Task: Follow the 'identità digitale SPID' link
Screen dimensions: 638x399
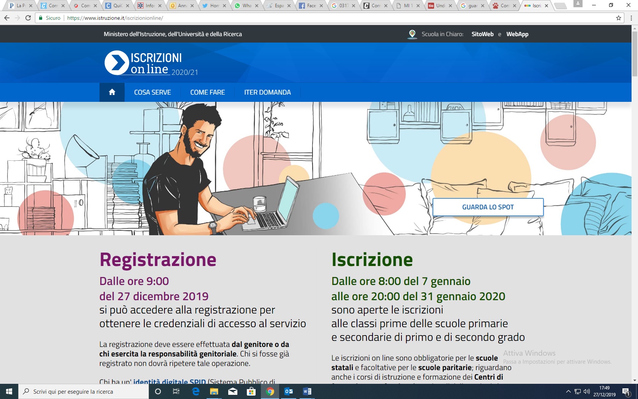Action: (x=169, y=381)
